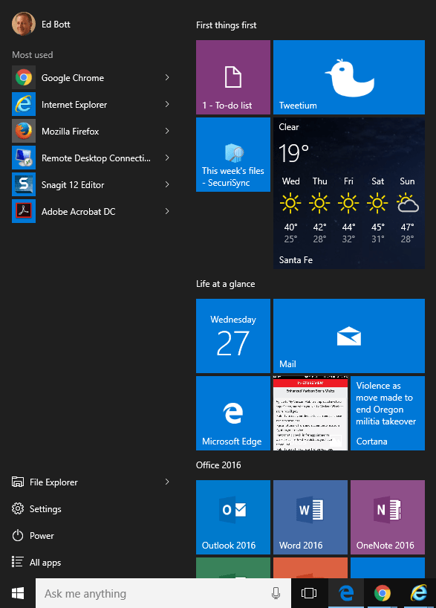This screenshot has height=608, width=436.
Task: Open the 1 - To-do list tile
Action: point(233,77)
